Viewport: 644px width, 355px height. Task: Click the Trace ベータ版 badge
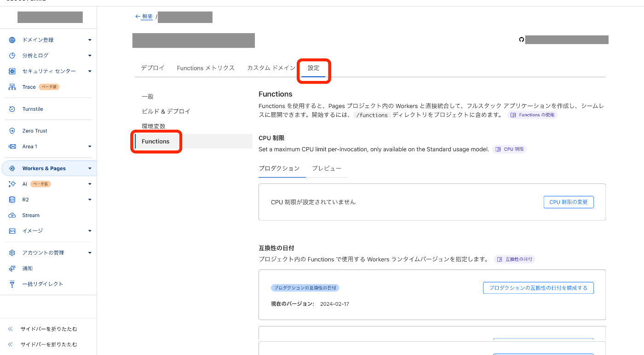[49, 87]
